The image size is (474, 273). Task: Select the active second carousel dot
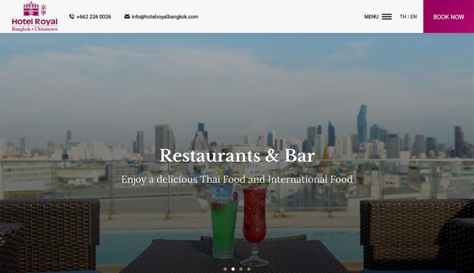233,269
